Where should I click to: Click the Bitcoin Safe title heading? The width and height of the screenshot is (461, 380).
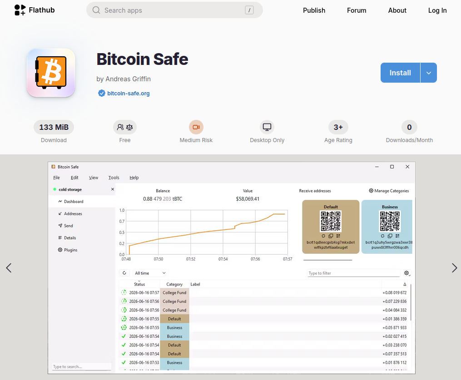pos(142,59)
